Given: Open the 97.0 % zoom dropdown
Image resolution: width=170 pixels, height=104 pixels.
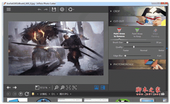Looking at the screenshot, I should coord(50,88).
